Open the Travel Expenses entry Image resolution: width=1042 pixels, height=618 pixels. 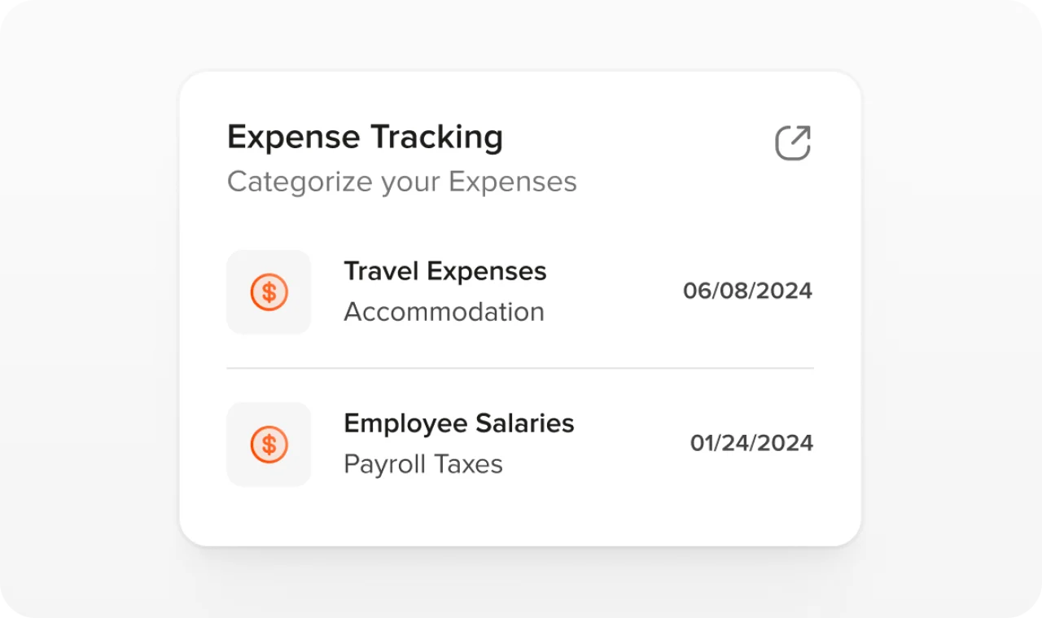(x=444, y=271)
